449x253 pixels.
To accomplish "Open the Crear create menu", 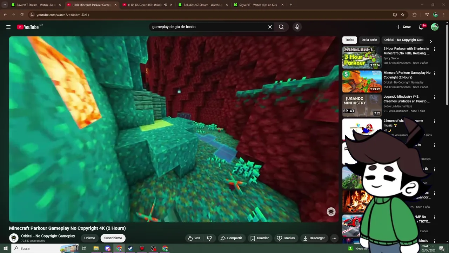I will point(404,27).
